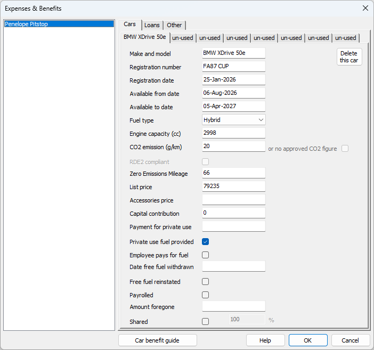This screenshot has width=374, height=350.
Task: Click the Help button
Action: [x=265, y=340]
